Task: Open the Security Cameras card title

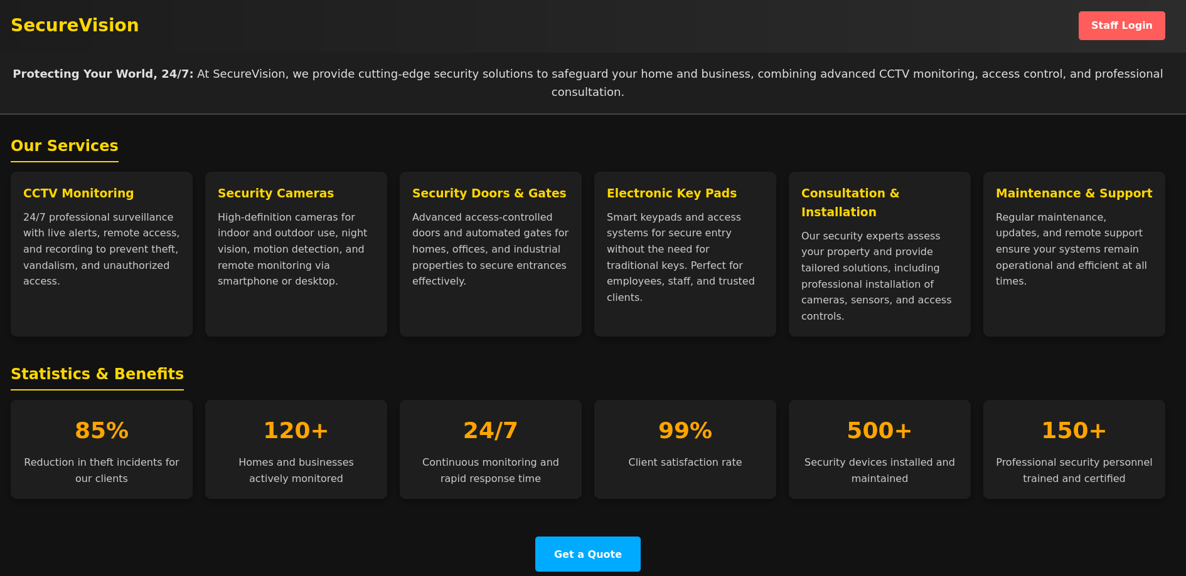Action: (275, 193)
